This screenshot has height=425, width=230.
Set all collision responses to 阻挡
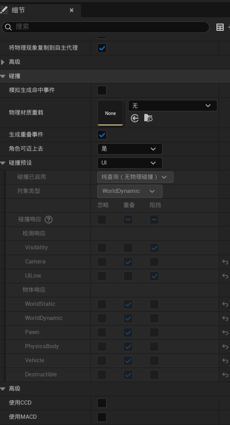154,220
